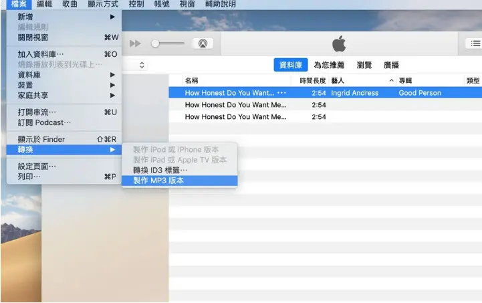Choose 列印… menu item
The image size is (482, 303).
[x=64, y=177]
